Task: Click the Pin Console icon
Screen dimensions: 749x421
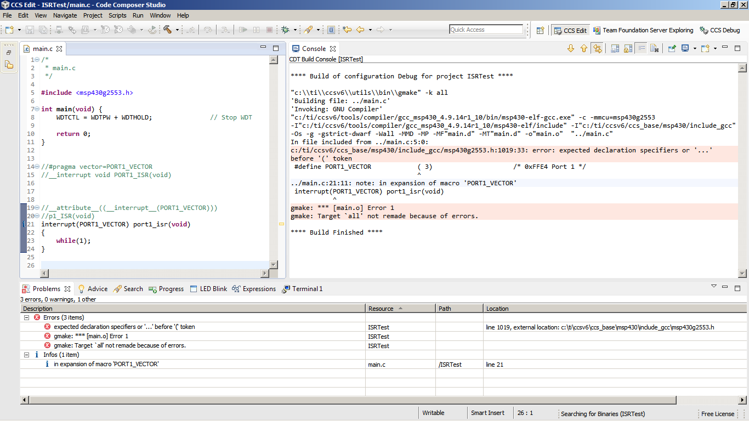Action: pyautogui.click(x=671, y=49)
